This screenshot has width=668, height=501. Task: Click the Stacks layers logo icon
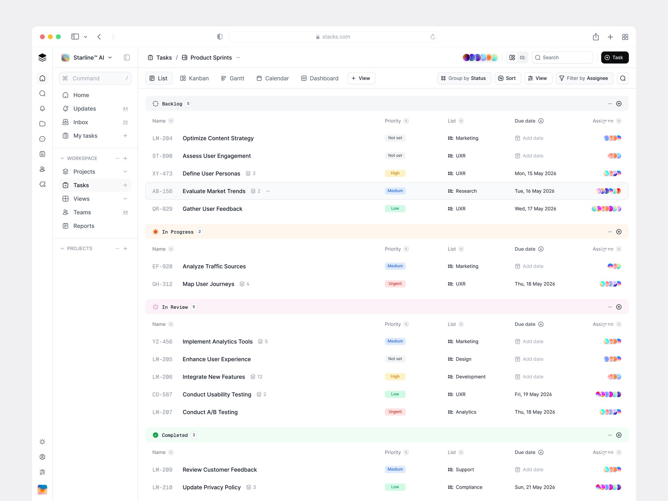42,57
